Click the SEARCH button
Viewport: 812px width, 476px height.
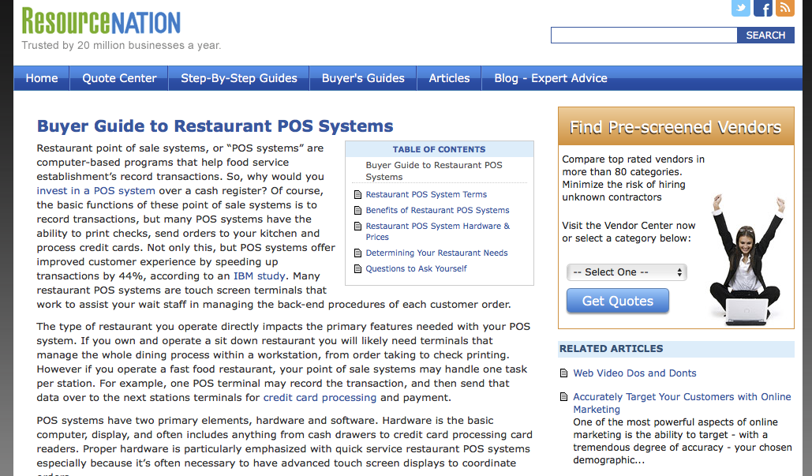click(x=765, y=36)
